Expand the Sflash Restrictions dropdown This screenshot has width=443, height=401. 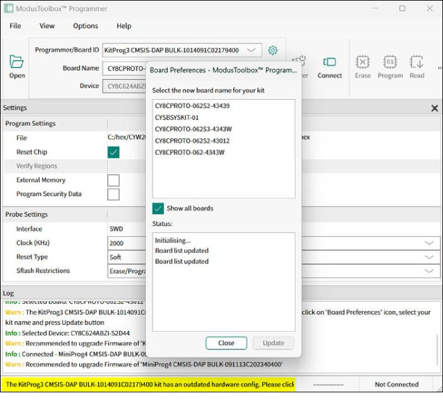(429, 271)
